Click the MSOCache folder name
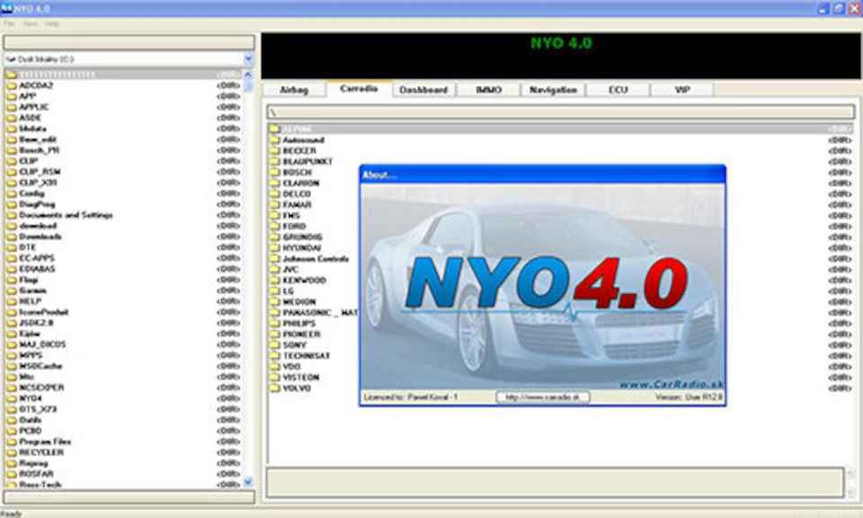The width and height of the screenshot is (863, 518). tap(40, 366)
